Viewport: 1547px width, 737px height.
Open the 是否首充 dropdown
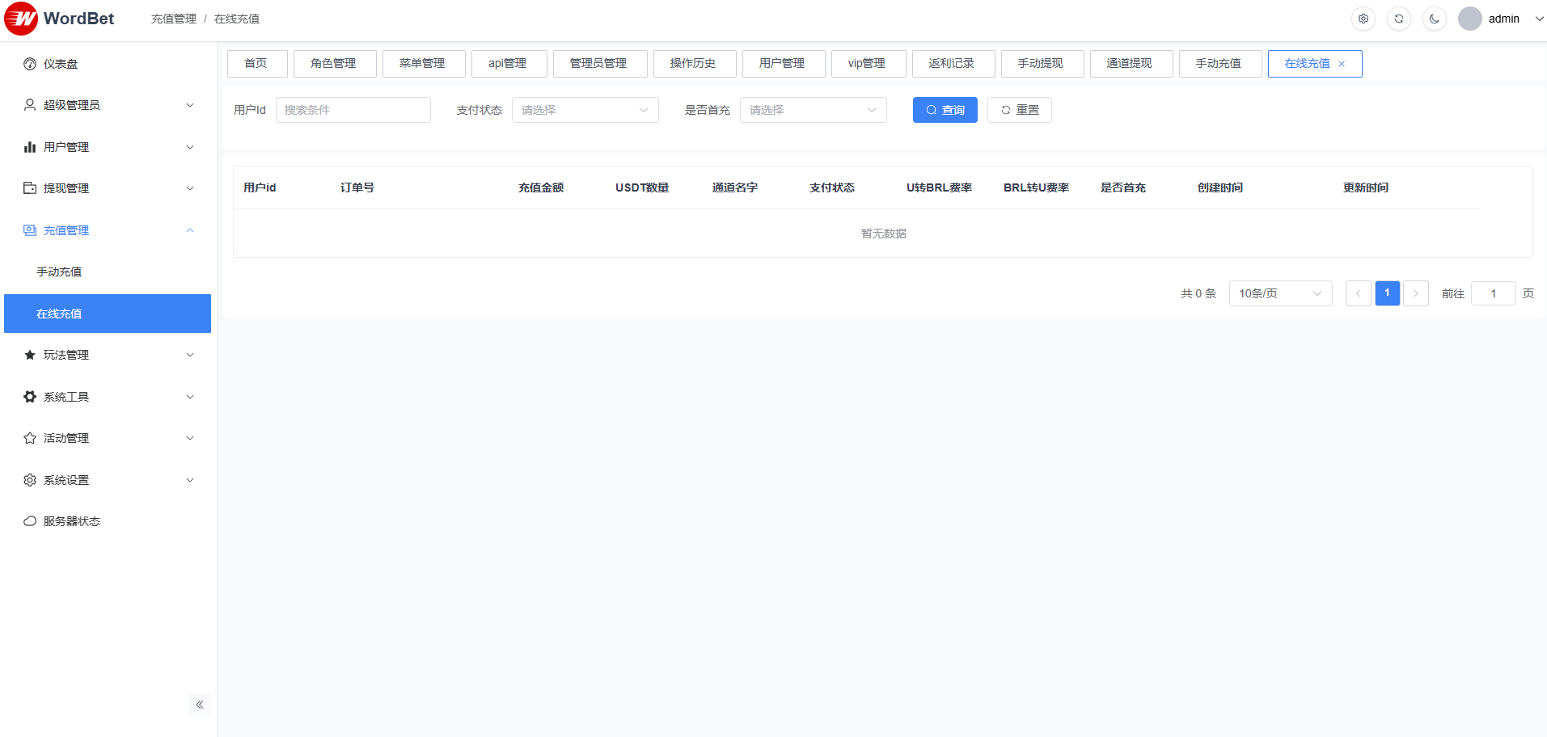tap(813, 110)
